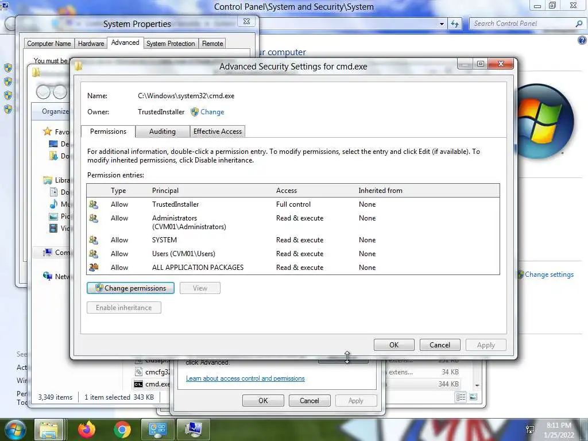This screenshot has width=588, height=441.
Task: Click the Explorer file list scrollbar down arrow
Action: click(x=477, y=385)
